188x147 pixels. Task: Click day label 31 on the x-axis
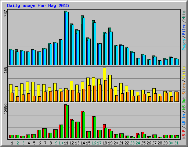(x=176, y=143)
